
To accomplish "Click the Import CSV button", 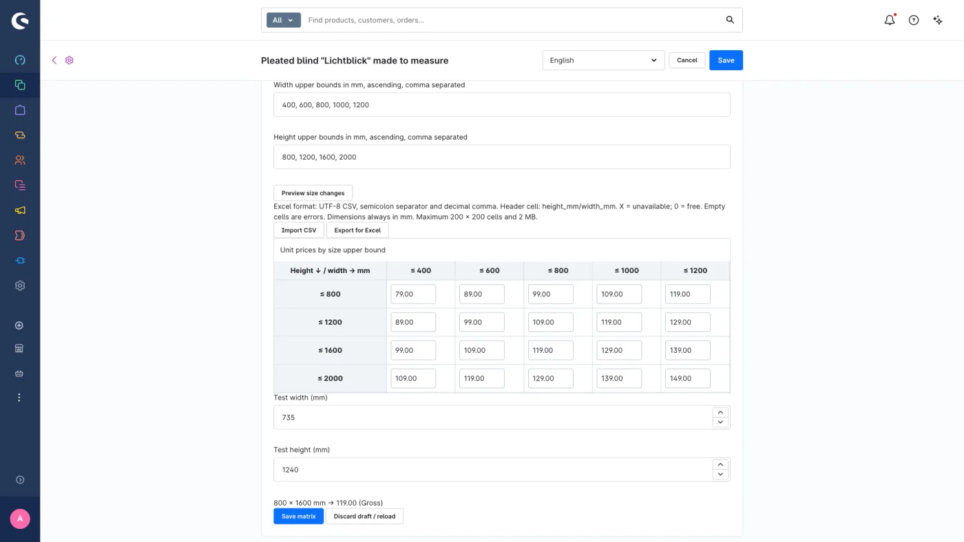I will pyautogui.click(x=299, y=230).
